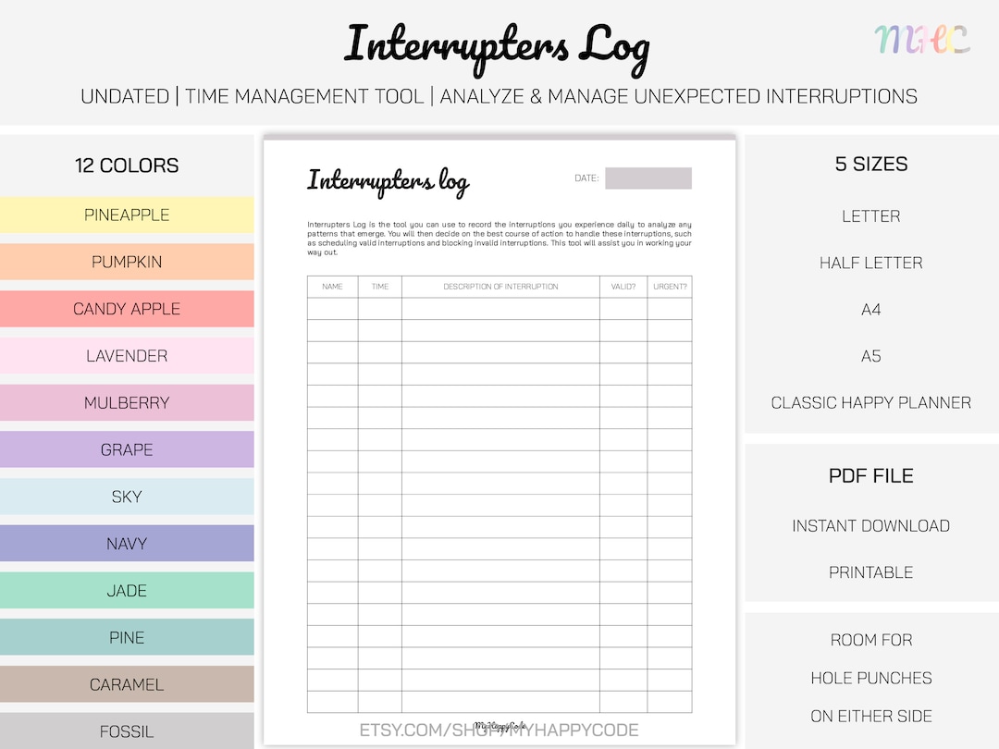Viewport: 999px width, 749px height.
Task: Select the Fossil color swatch
Action: (x=127, y=731)
